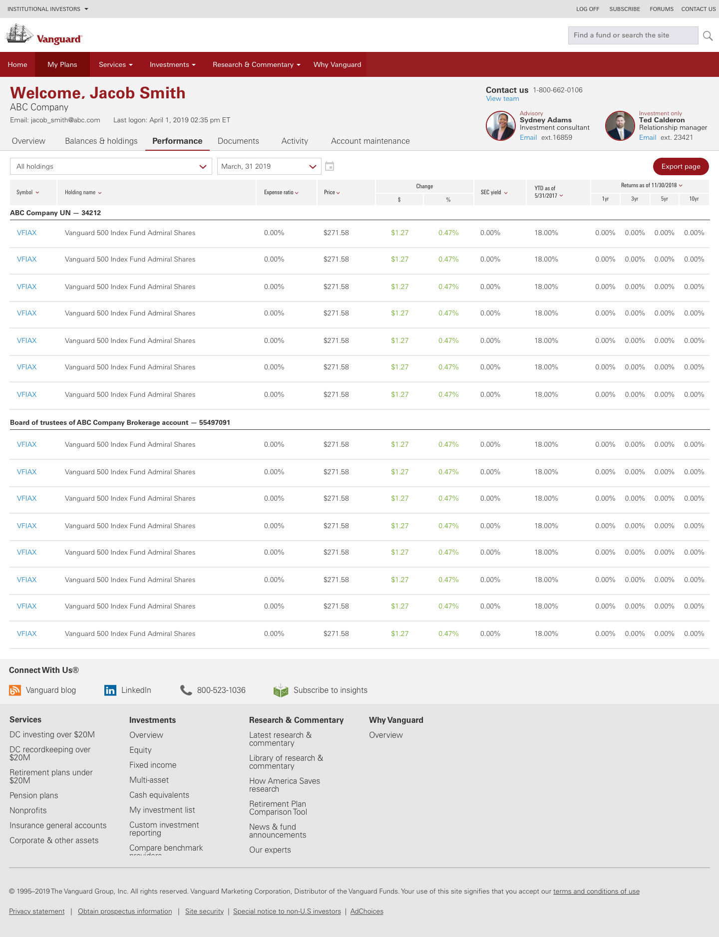The image size is (719, 937).
Task: Click the LinkedIn icon
Action: click(x=110, y=690)
